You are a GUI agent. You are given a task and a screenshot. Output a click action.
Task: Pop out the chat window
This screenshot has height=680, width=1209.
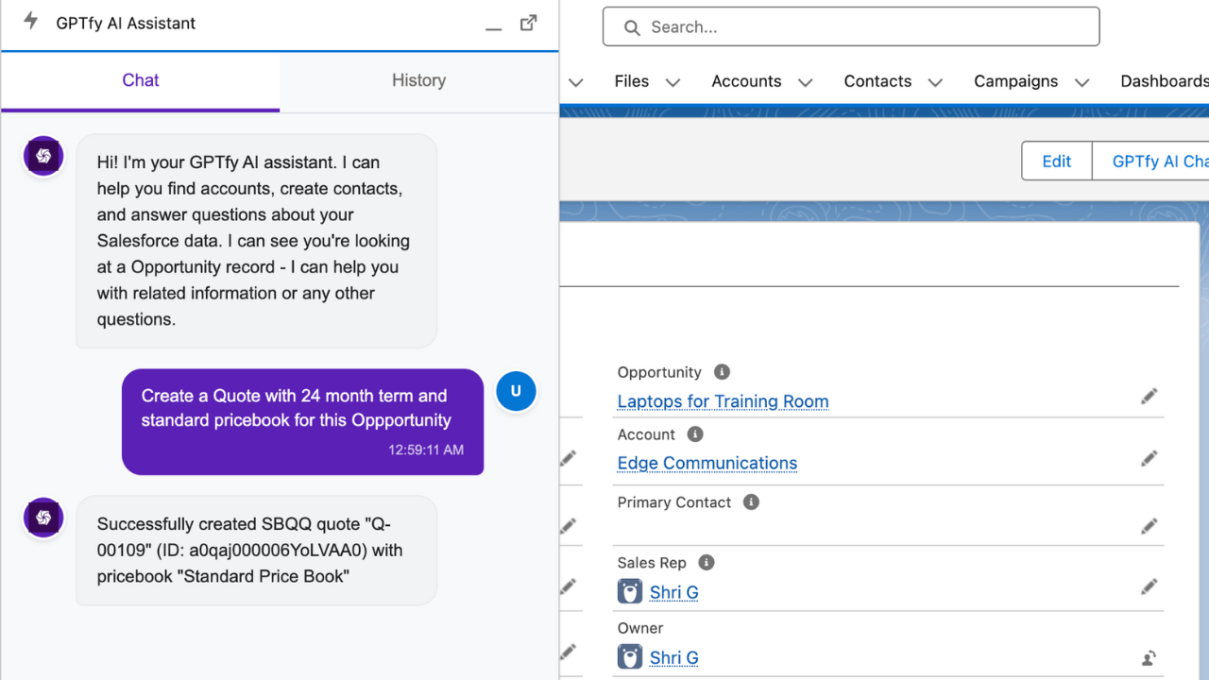(528, 23)
